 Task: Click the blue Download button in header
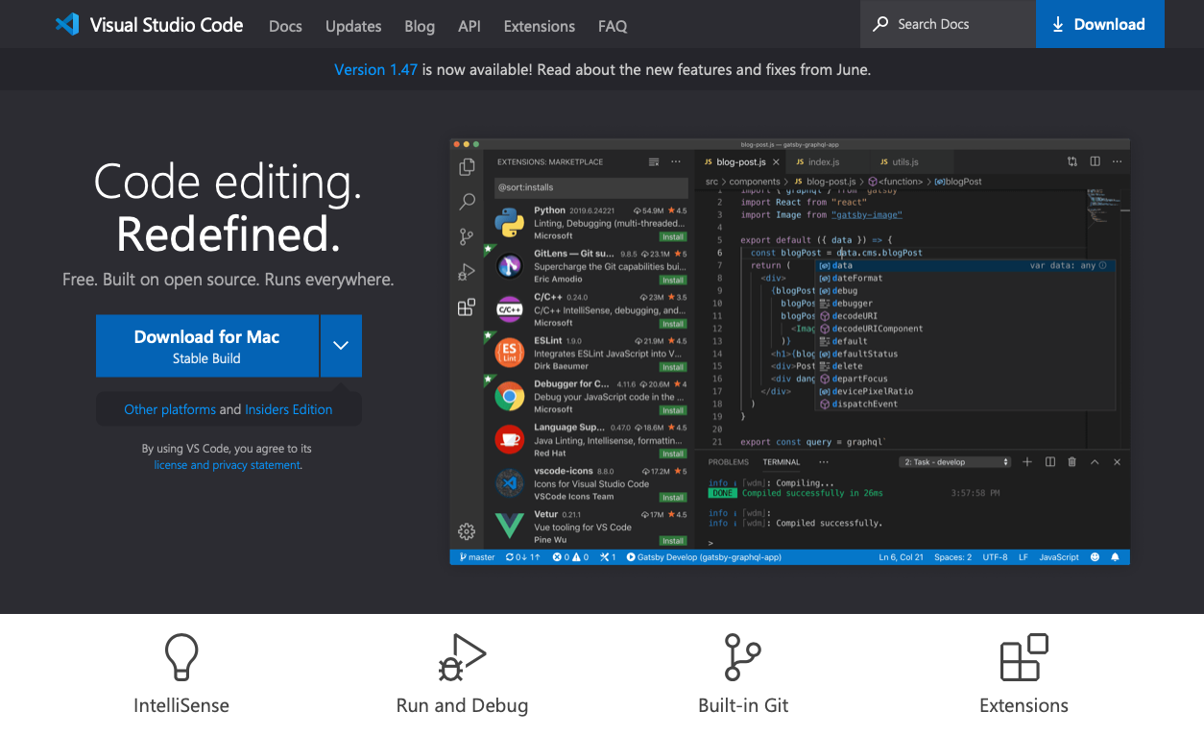pyautogui.click(x=1099, y=24)
